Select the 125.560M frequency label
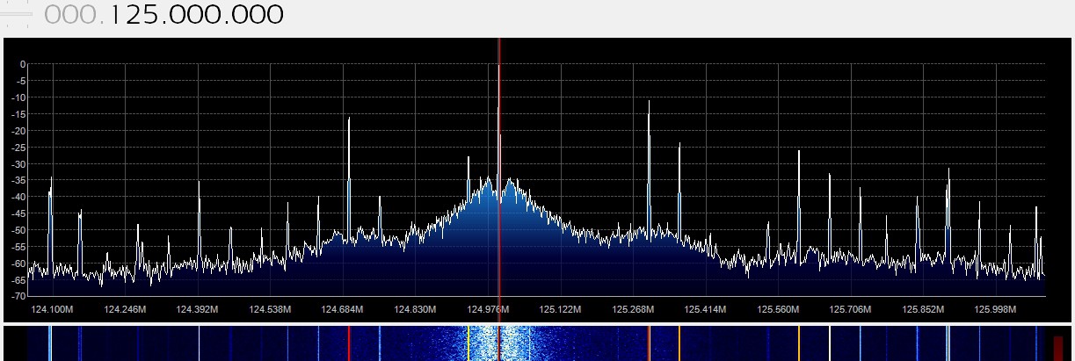Image resolution: width=1075 pixels, height=361 pixels. [x=778, y=309]
